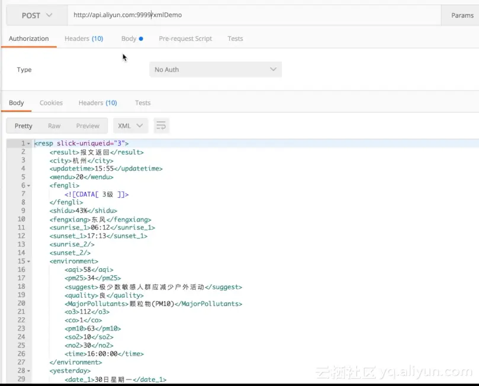Image resolution: width=479 pixels, height=386 pixels.
Task: Open the response Tests tab
Action: coord(143,102)
